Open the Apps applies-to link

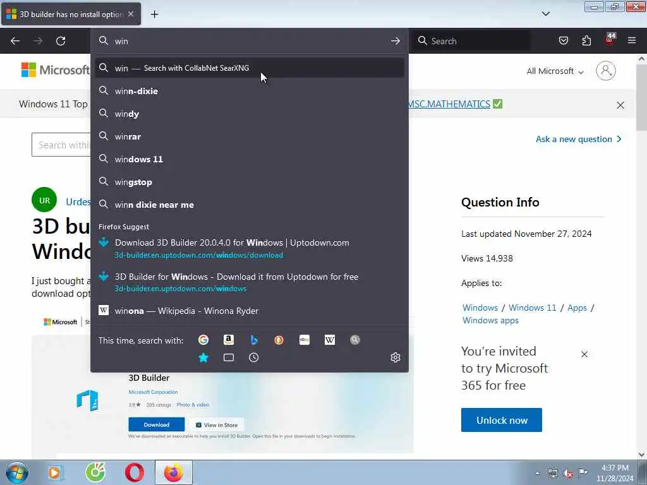click(x=577, y=308)
